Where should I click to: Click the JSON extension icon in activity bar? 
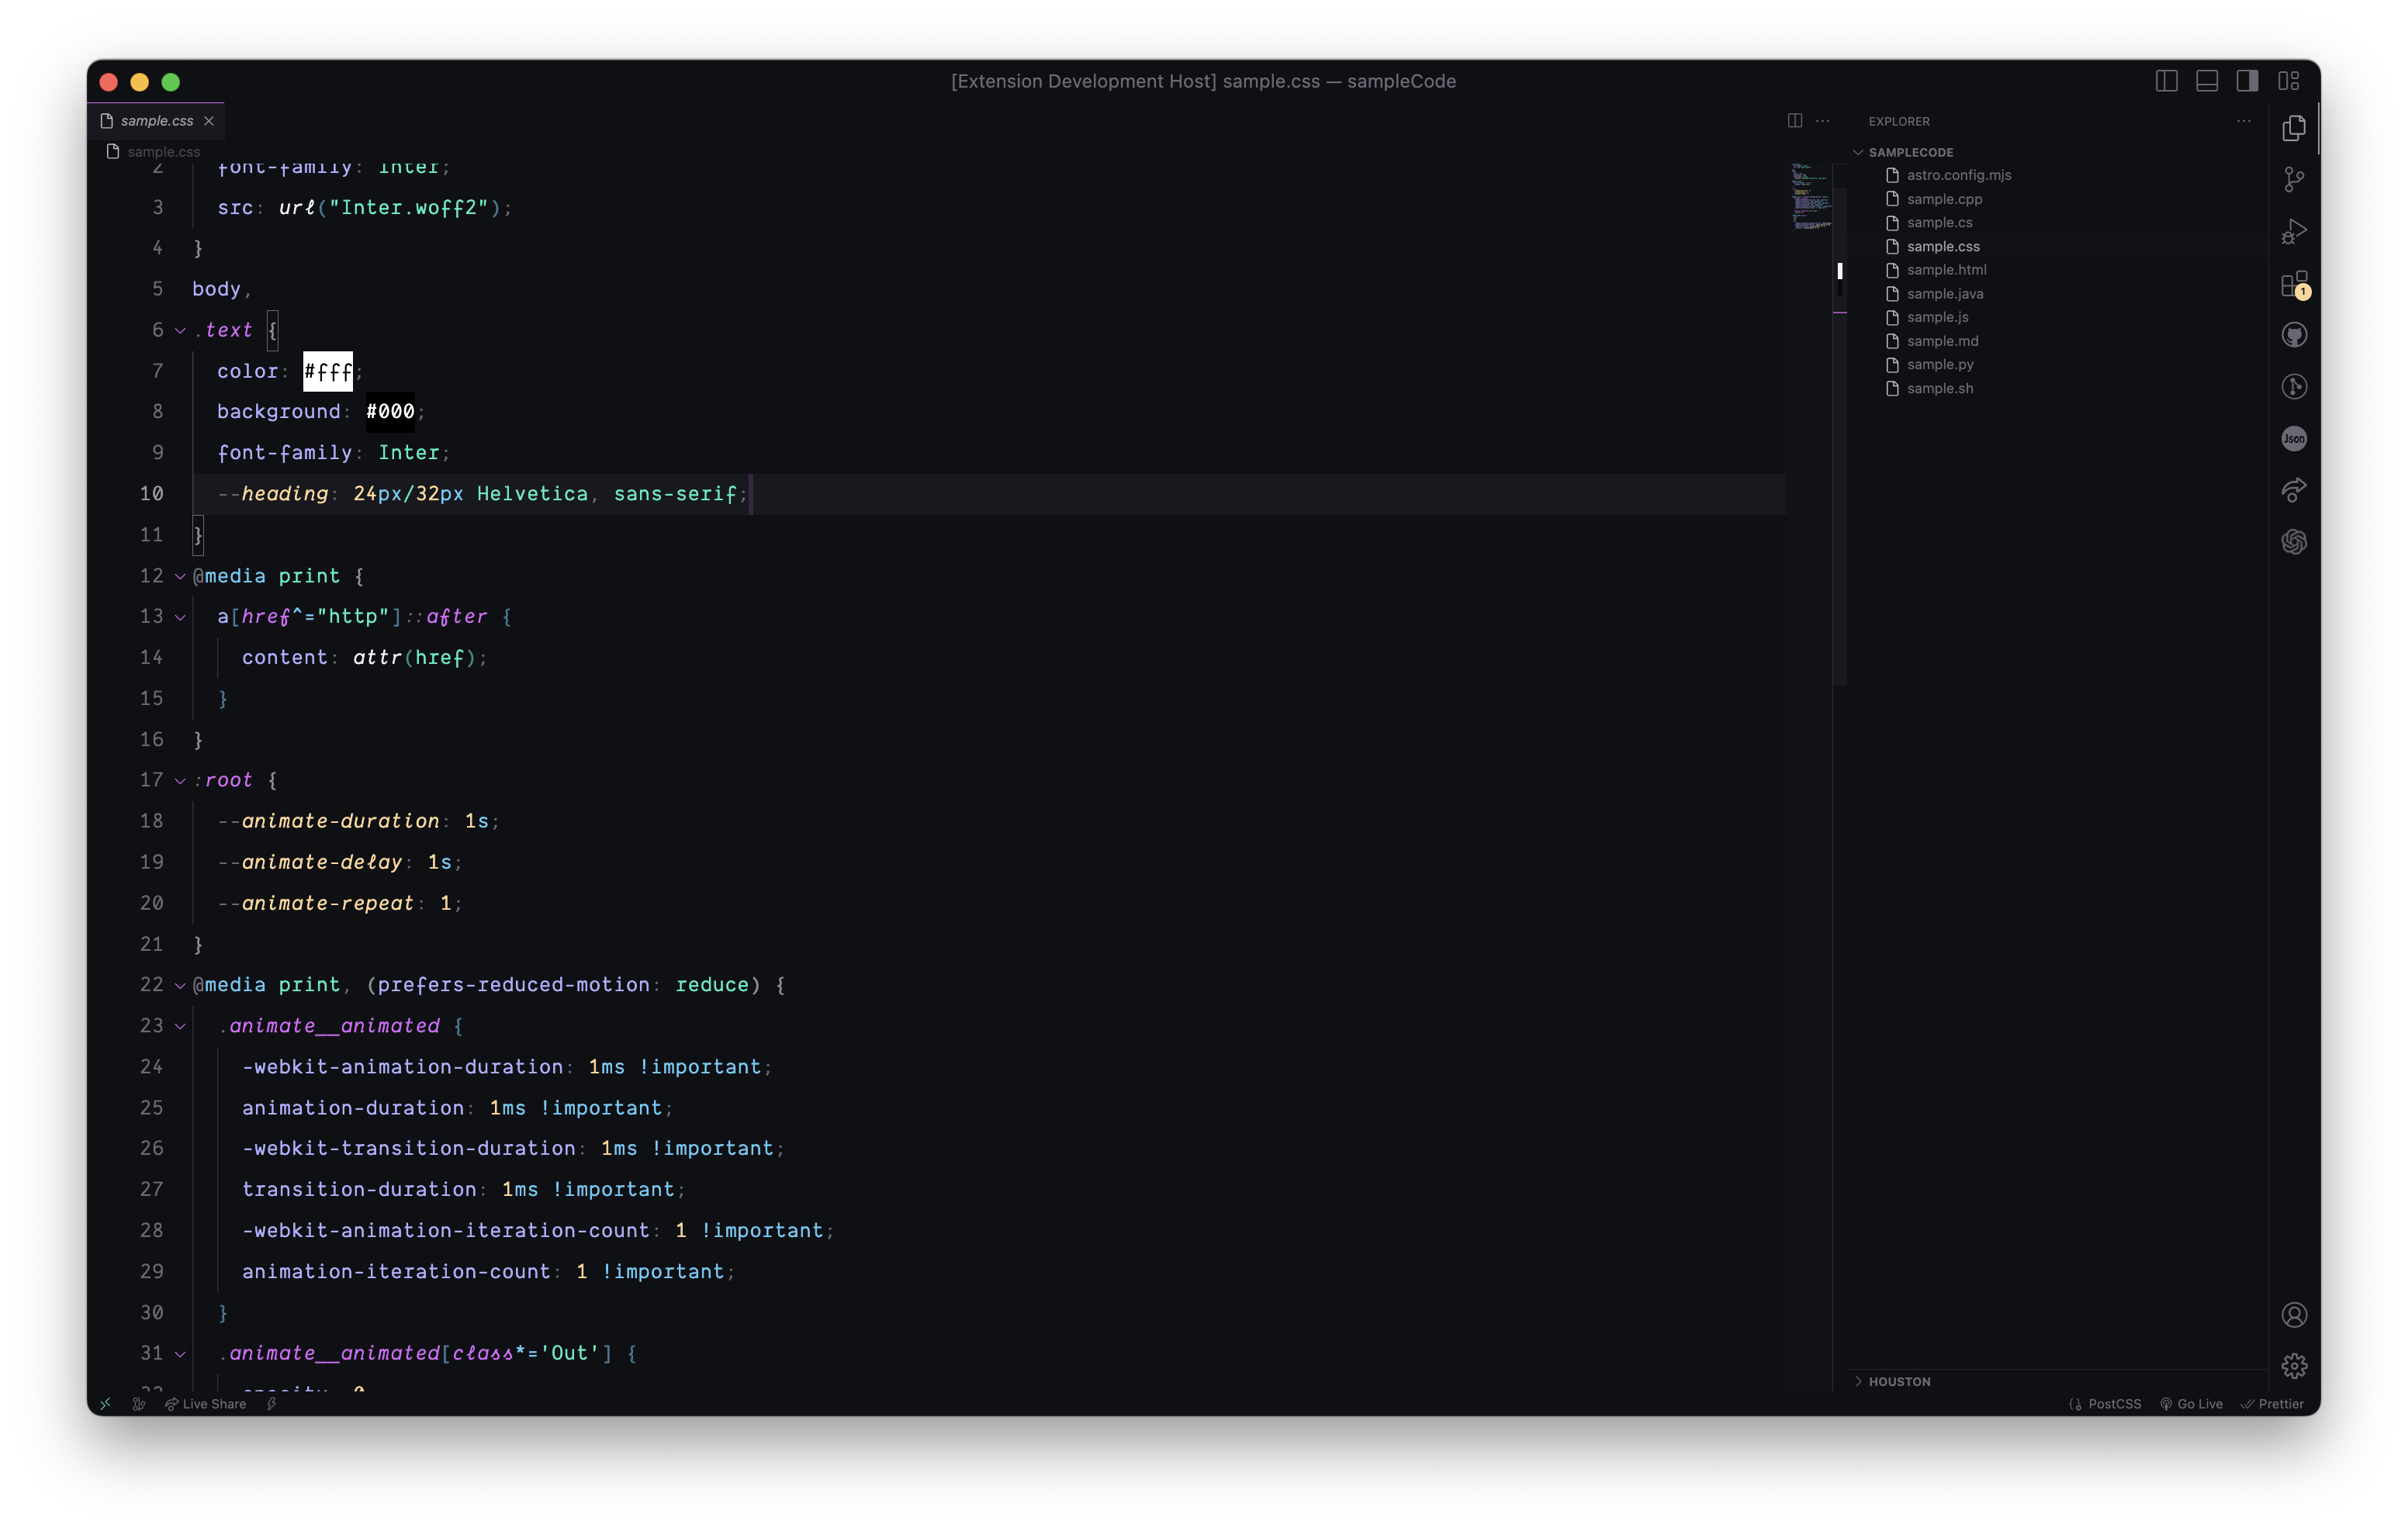pos(2294,438)
